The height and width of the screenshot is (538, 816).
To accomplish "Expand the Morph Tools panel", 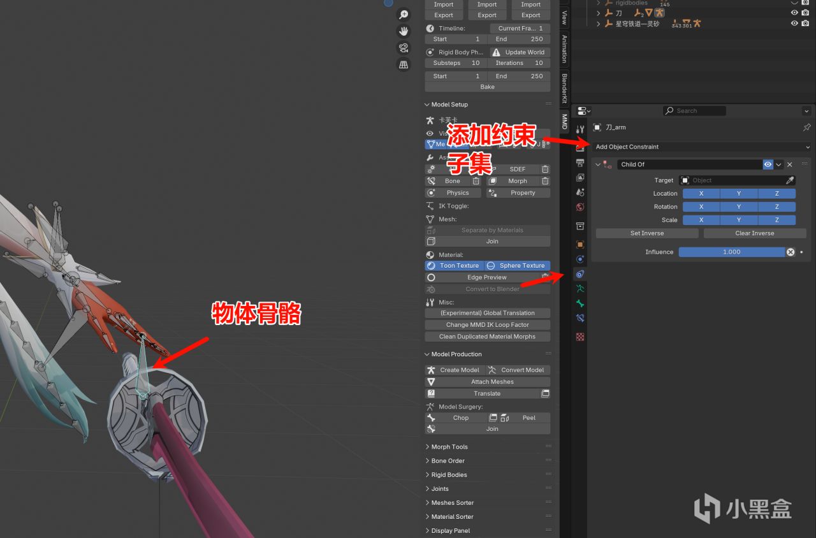I will [x=426, y=447].
